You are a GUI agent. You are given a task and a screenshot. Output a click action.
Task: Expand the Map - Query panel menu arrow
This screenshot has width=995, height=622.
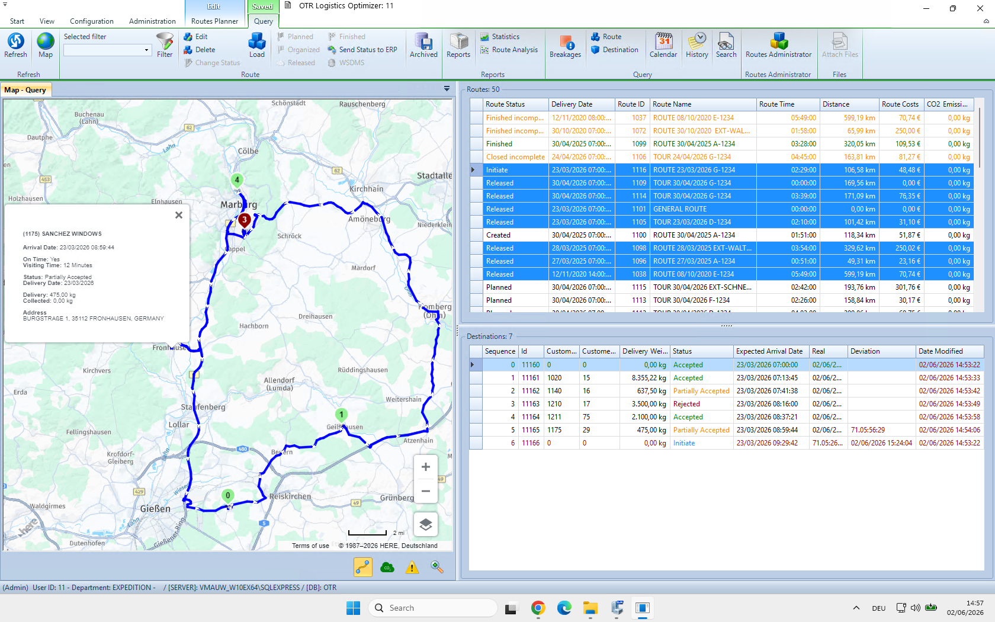click(447, 89)
